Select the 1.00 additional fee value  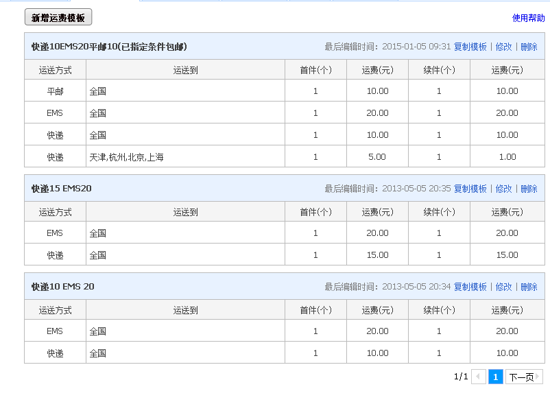[507, 157]
